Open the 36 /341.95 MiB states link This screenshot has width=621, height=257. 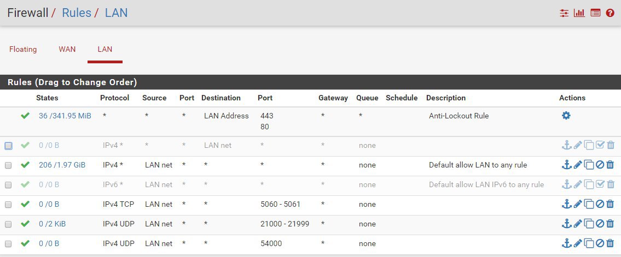[65, 116]
